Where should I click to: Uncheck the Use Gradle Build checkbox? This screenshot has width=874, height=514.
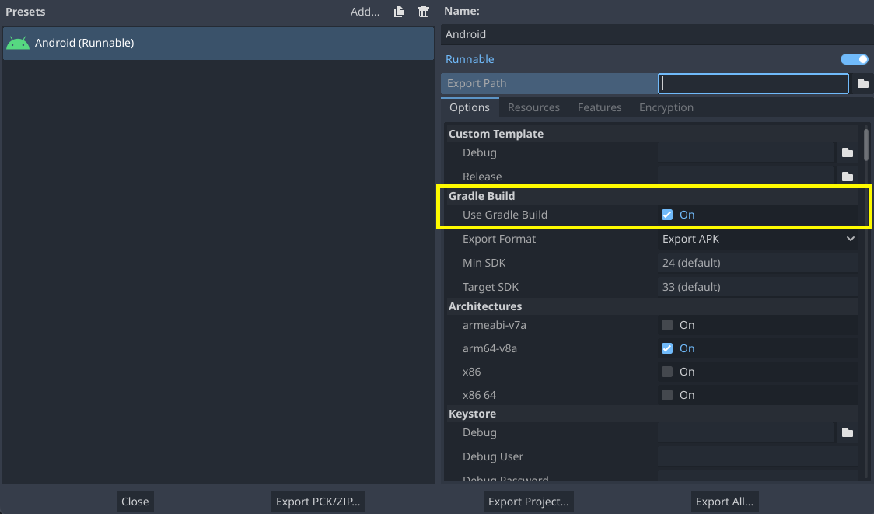pyautogui.click(x=666, y=215)
